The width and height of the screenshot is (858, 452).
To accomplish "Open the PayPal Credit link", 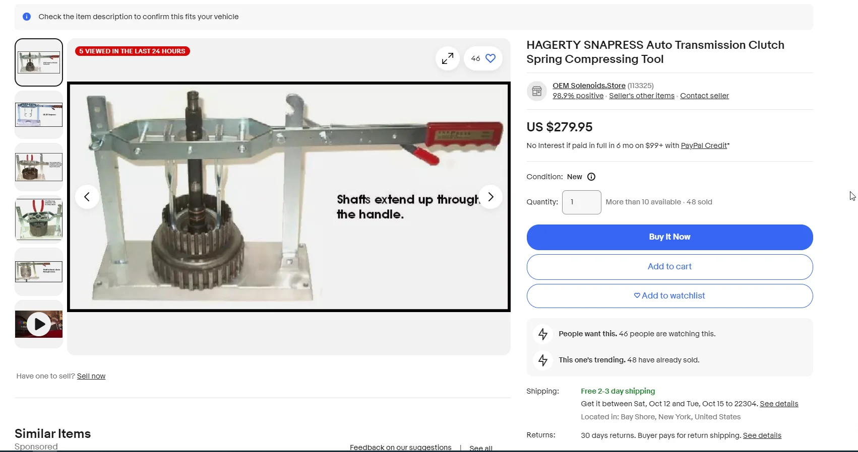I will coord(703,145).
